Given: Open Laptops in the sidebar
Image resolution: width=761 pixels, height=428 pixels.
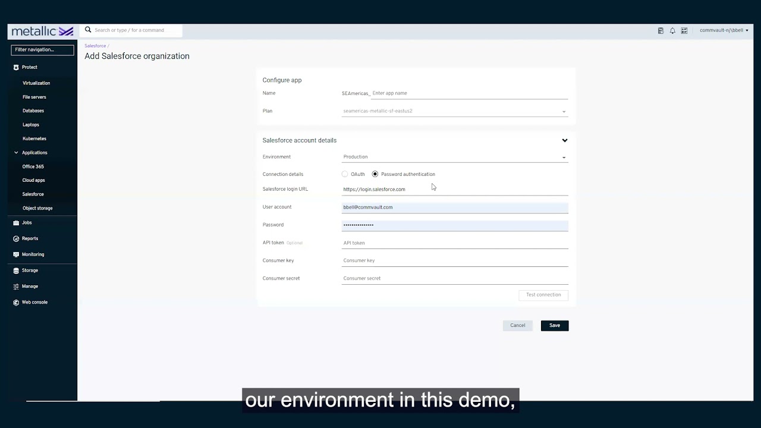Looking at the screenshot, I should (31, 125).
